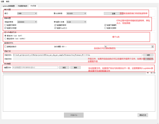Switch to the 升级固件制作 tab
This screenshot has height=124, width=159.
coord(22,6)
